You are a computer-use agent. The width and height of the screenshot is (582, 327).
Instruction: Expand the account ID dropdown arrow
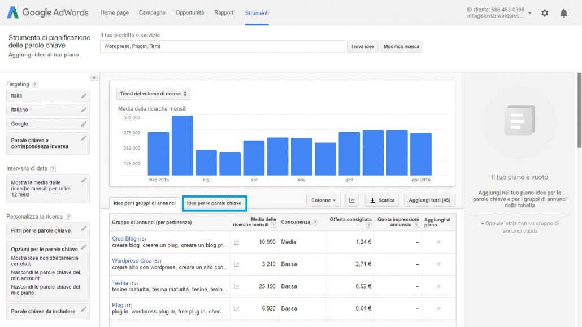pos(530,13)
